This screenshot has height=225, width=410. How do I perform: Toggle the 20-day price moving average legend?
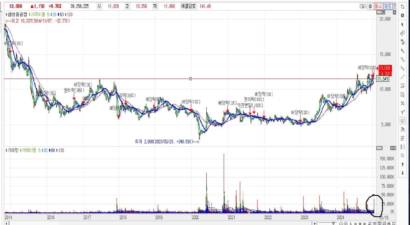(x=54, y=14)
